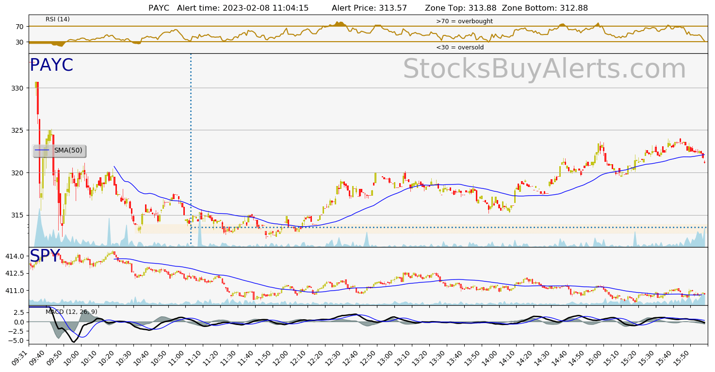Click the RSI 30 axis label
The height and width of the screenshot is (372, 715).
click(x=19, y=42)
